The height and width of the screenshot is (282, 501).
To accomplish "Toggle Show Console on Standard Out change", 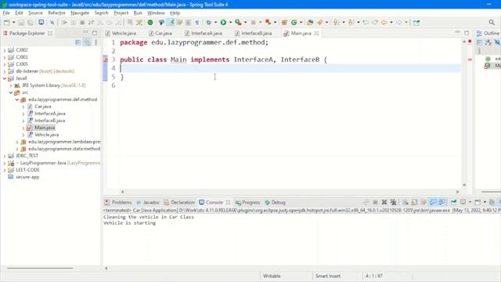I will point(433,202).
